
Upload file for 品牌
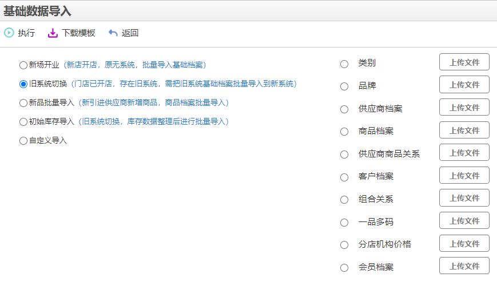tap(464, 84)
